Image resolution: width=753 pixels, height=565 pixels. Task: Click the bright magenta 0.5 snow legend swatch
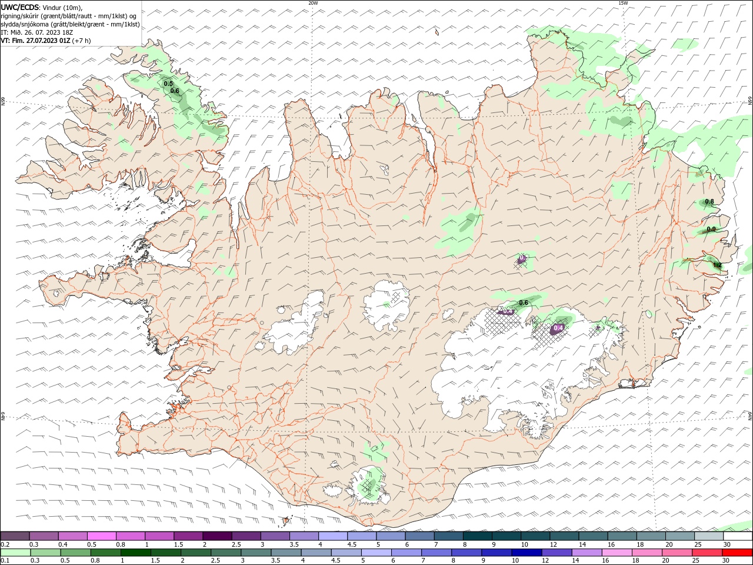[101, 536]
